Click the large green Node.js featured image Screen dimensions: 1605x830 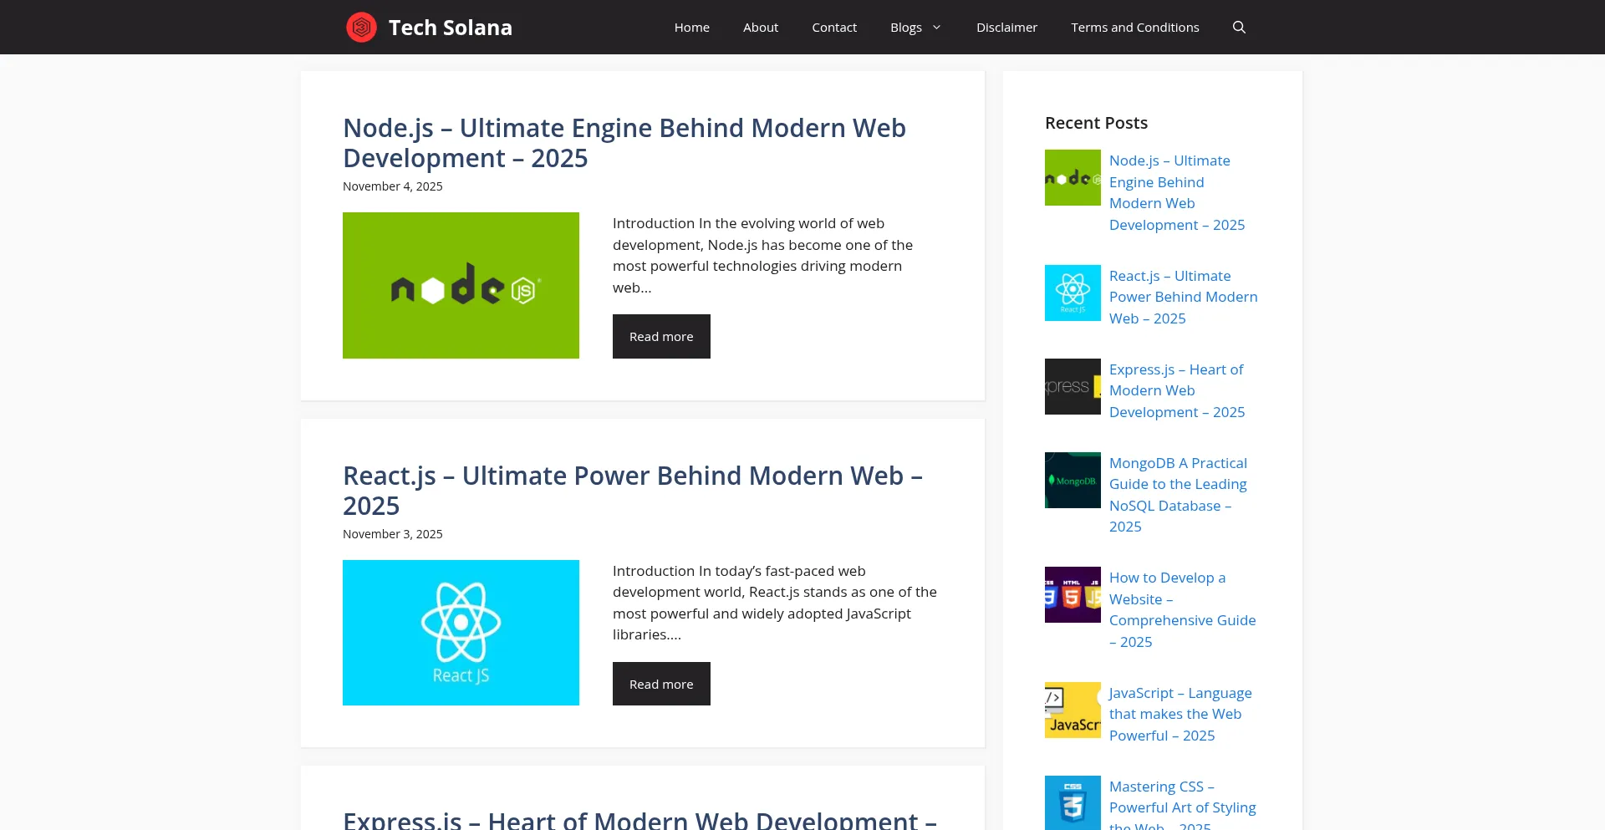point(461,286)
